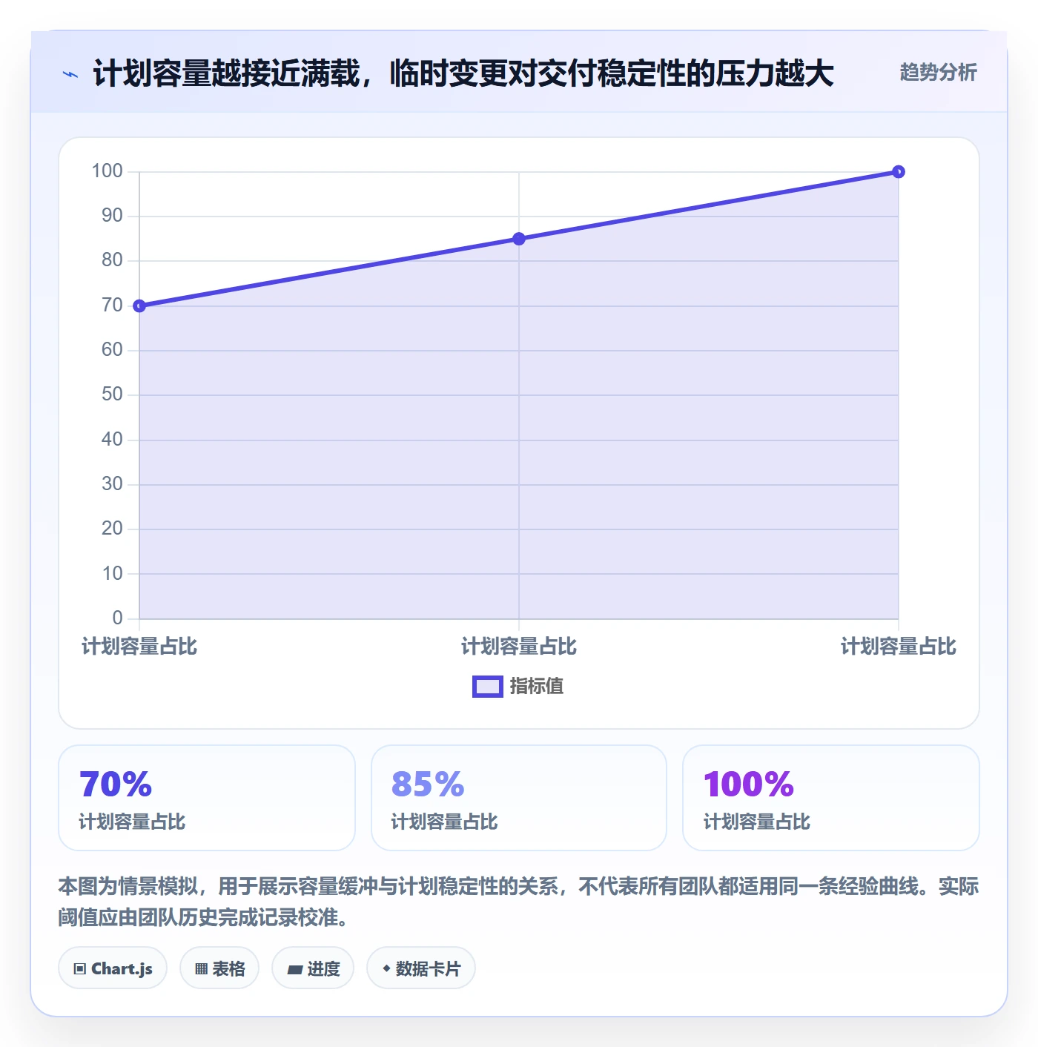Click the 进度 tag

point(313,968)
